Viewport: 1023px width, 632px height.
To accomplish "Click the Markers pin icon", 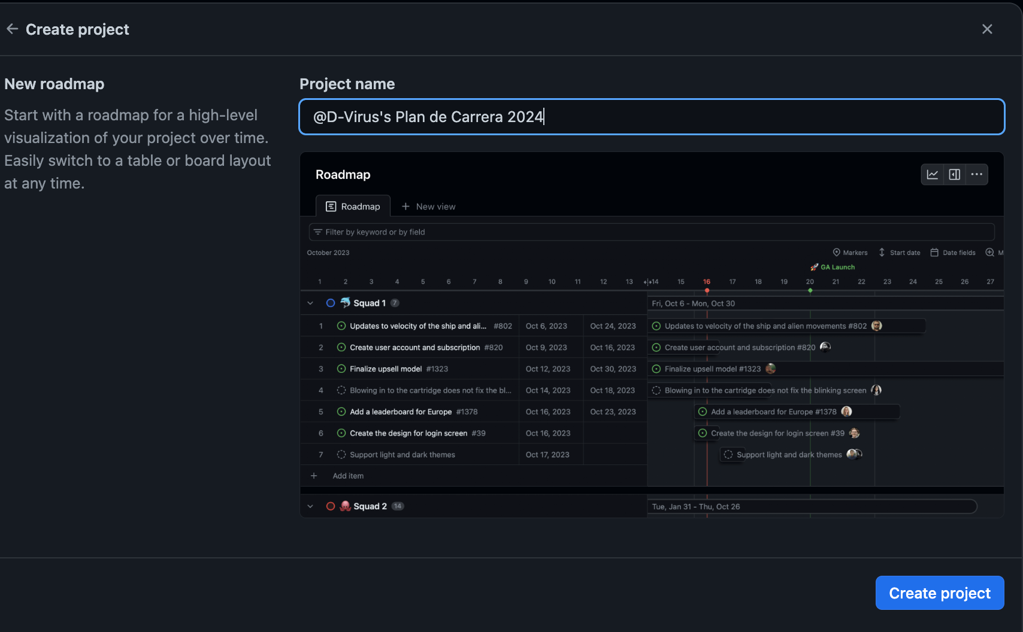I will [837, 253].
